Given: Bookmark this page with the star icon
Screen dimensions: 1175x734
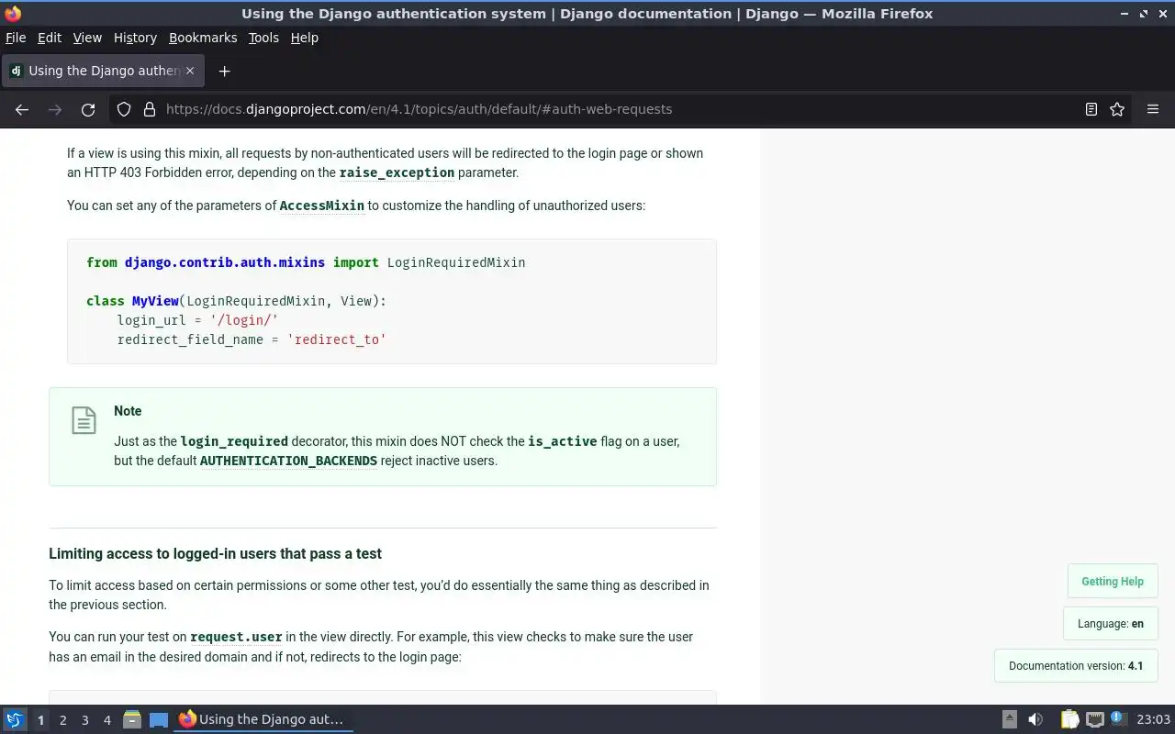Looking at the screenshot, I should (1117, 109).
